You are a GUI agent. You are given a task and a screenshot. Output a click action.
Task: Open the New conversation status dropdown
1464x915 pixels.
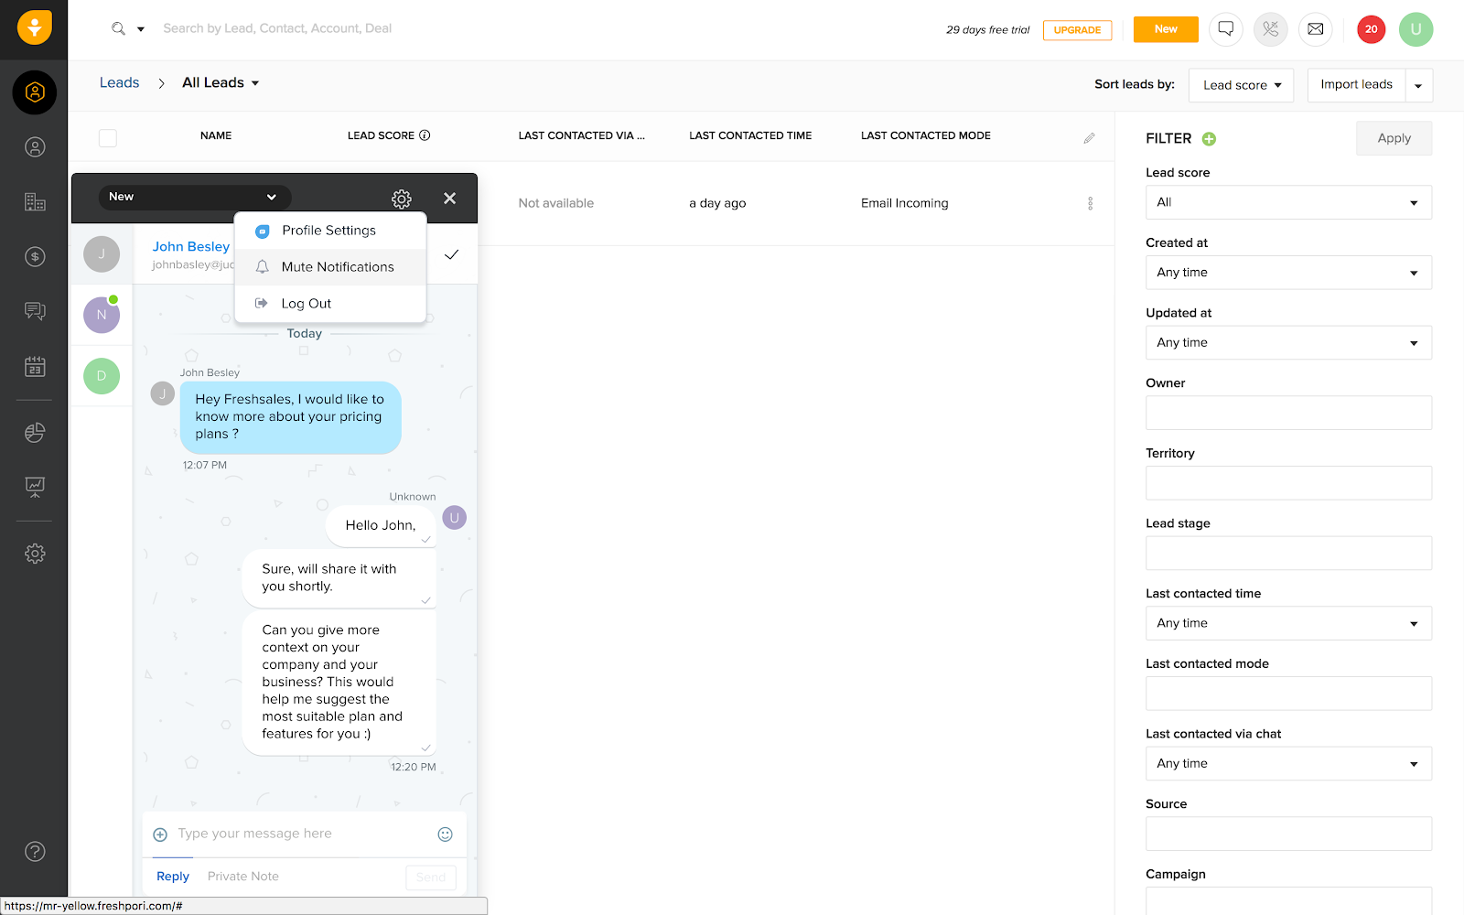pos(194,197)
